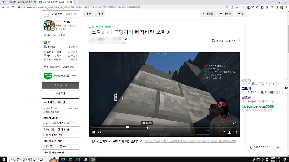The width and height of the screenshot is (289, 162).
Task: Open 전체글보기 board
Action: click(51, 109)
